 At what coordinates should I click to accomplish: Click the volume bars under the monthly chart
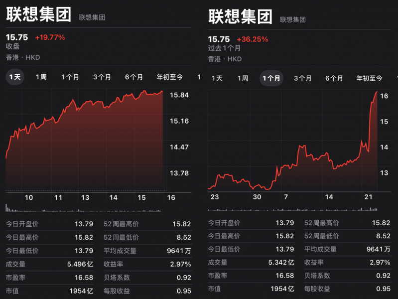coord(292,209)
